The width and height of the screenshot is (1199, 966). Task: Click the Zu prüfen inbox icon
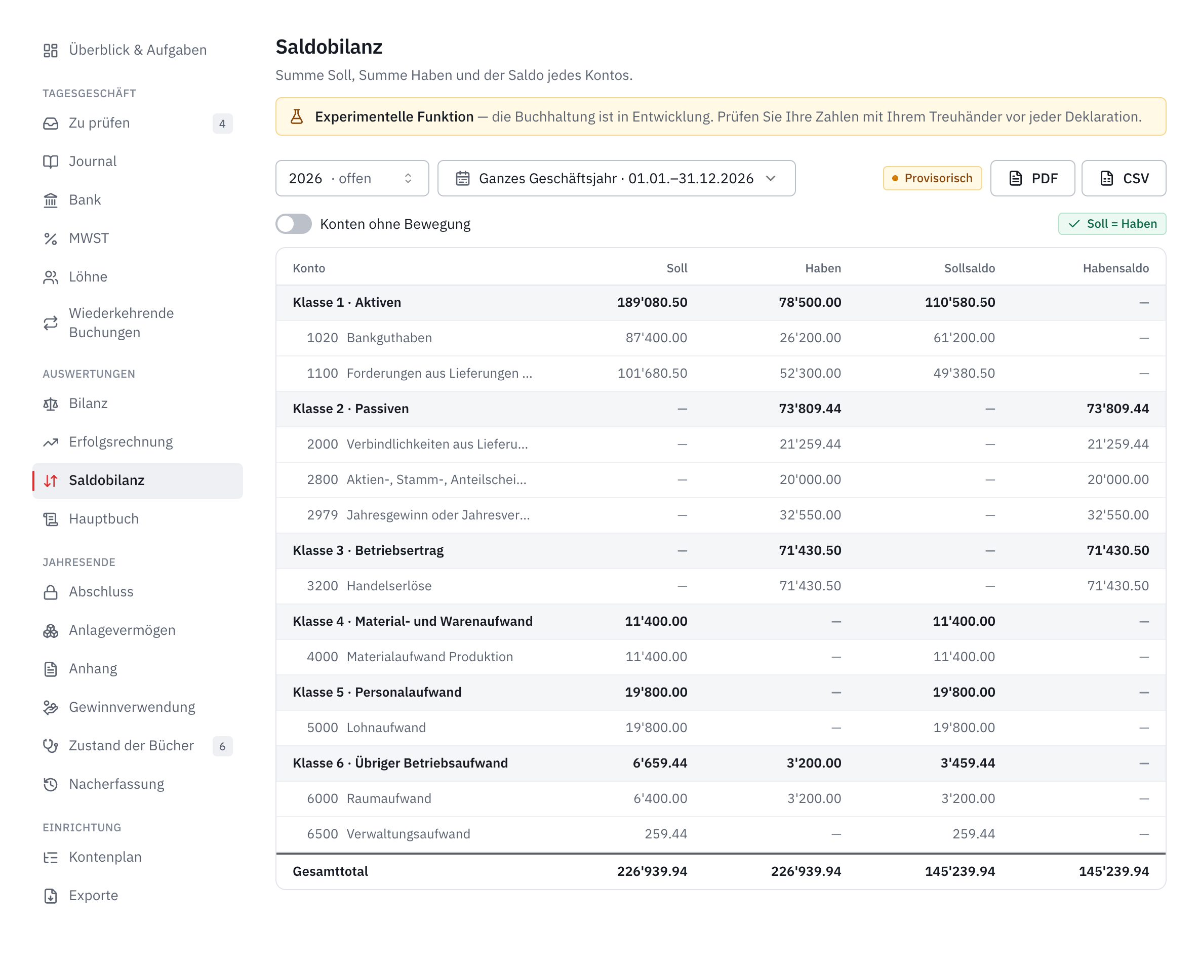(51, 123)
